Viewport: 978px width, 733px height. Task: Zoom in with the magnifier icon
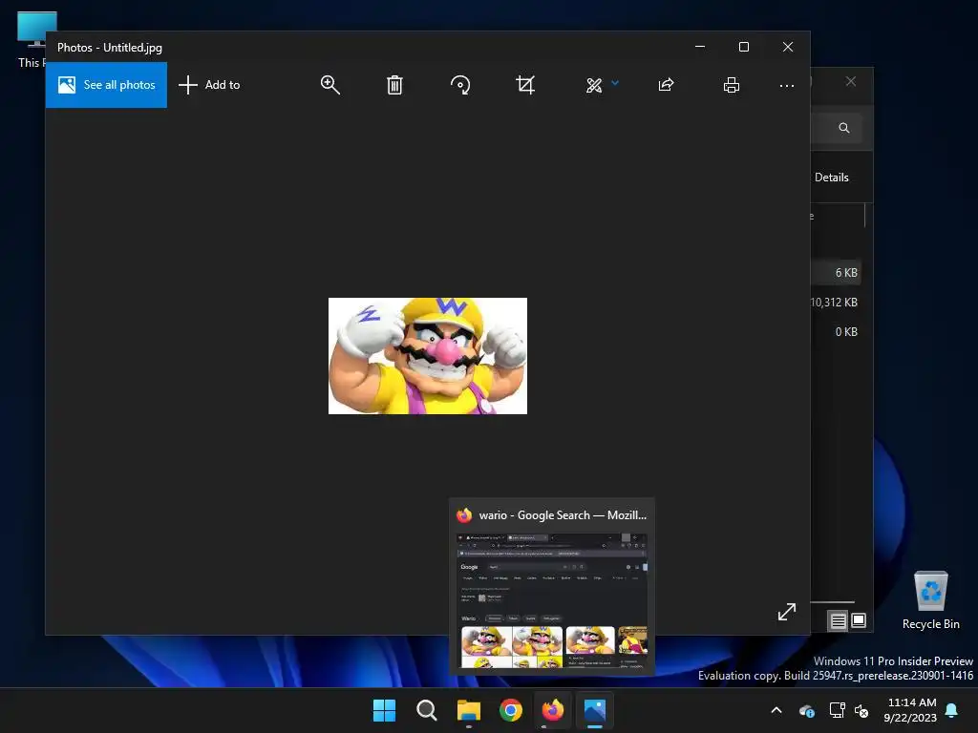[x=330, y=85]
